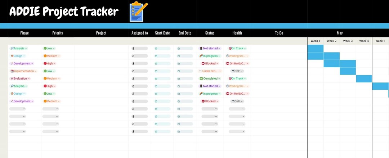Screen dimensions: 389x158
Task: Select the End Date column header
Action: [x=185, y=33]
